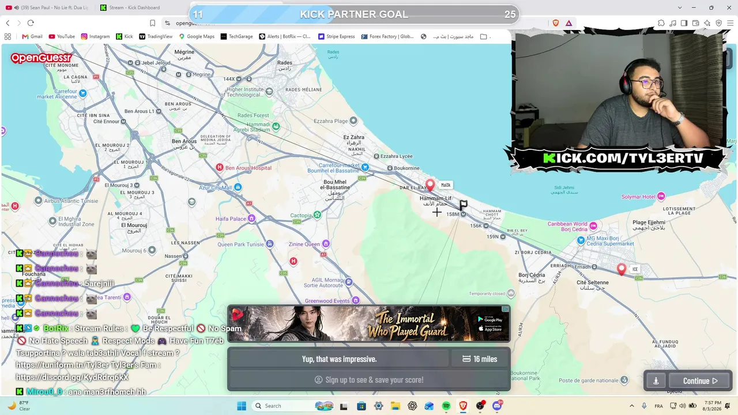738x415 pixels.
Task: Click Sign up to see & save your score
Action: pyautogui.click(x=369, y=380)
